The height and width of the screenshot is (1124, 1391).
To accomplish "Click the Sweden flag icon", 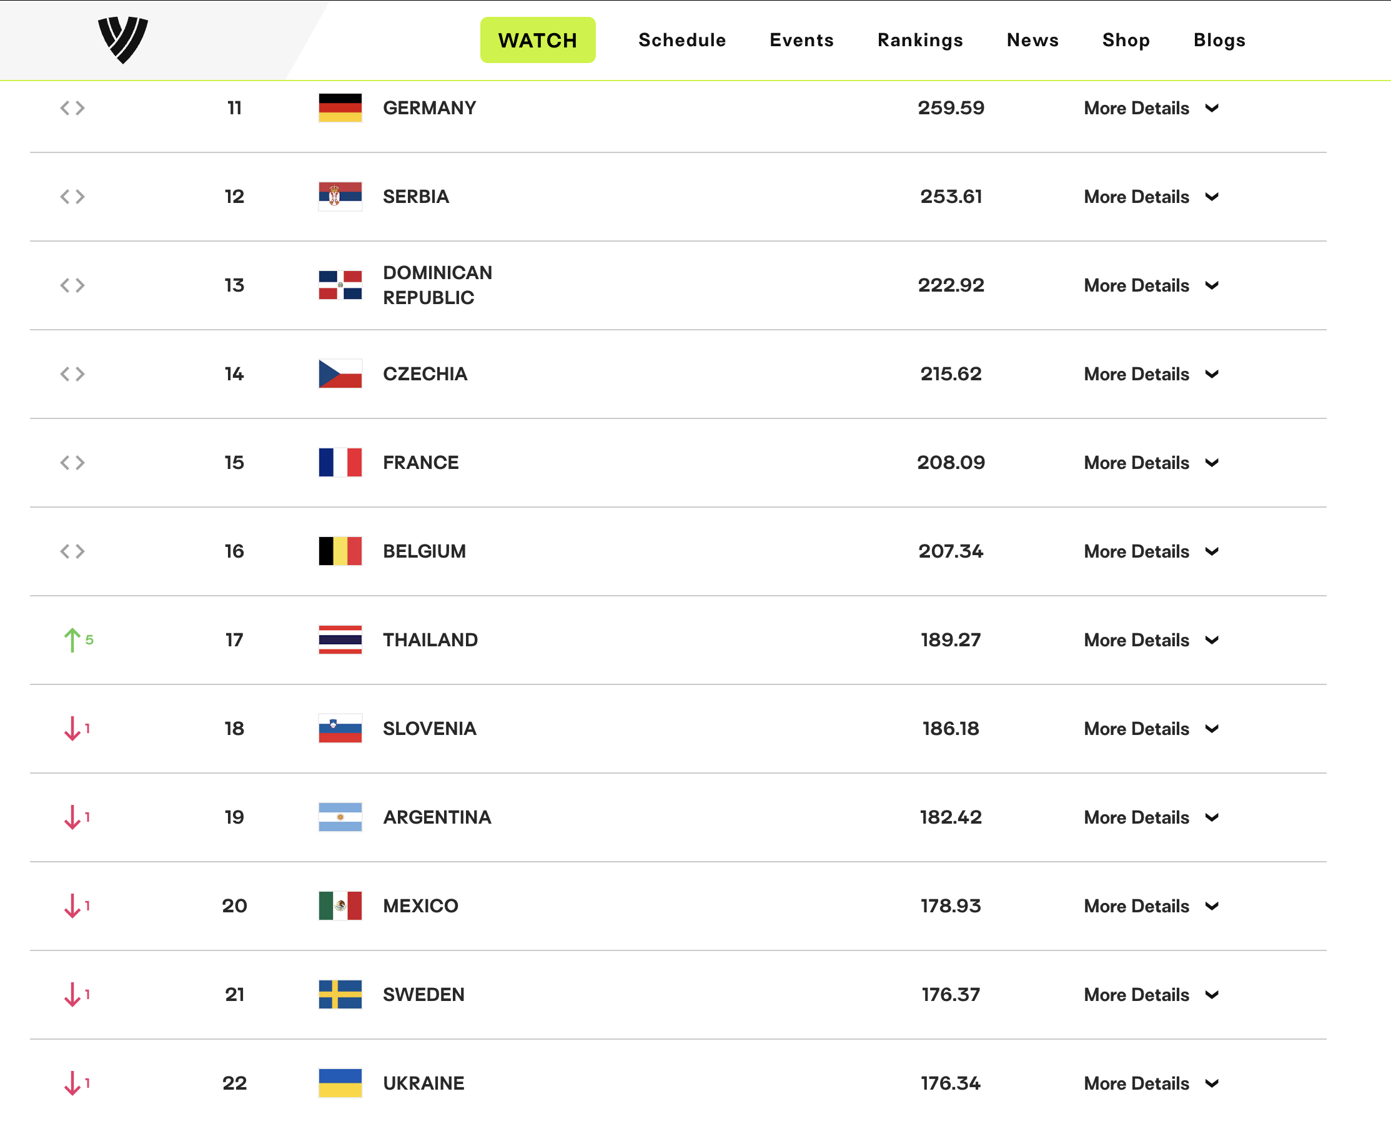I will click(x=340, y=995).
